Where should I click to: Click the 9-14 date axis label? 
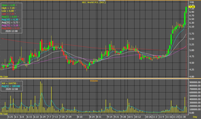tap(110, 117)
